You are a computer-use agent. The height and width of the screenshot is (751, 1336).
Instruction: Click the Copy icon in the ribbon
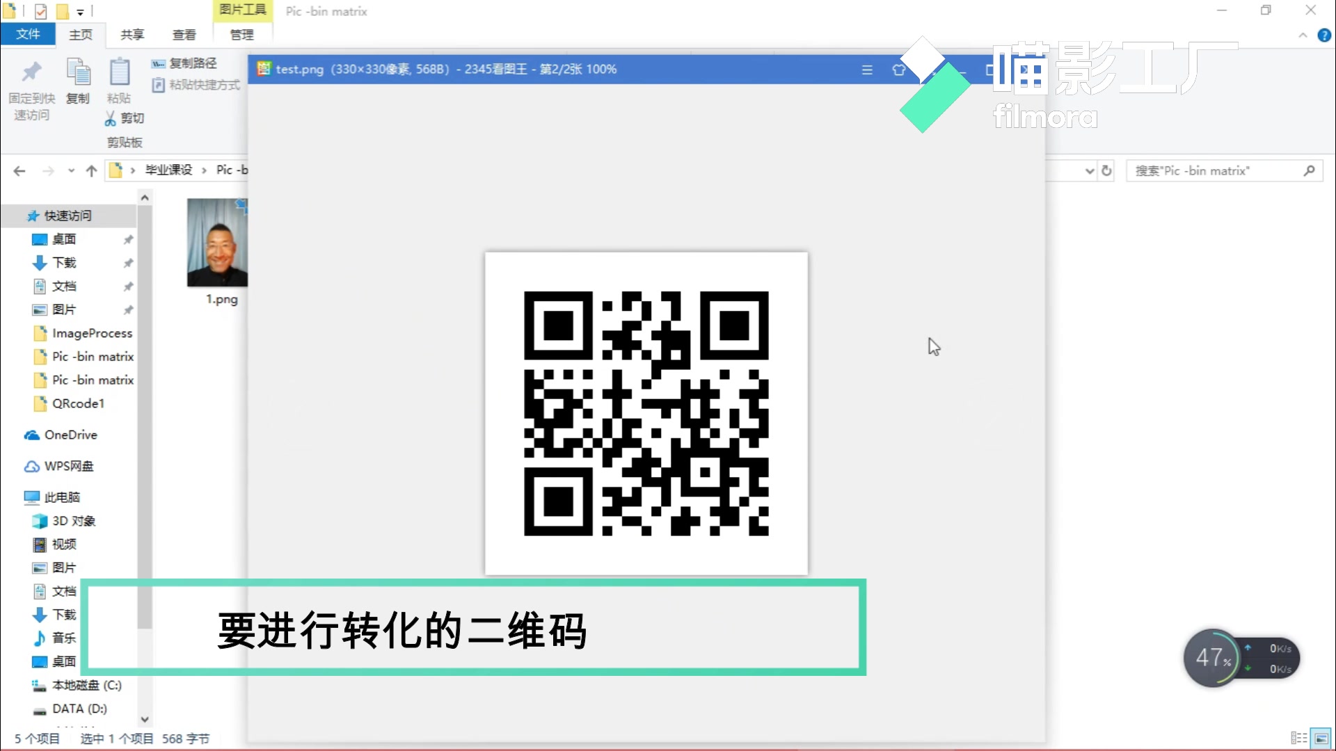(78, 72)
